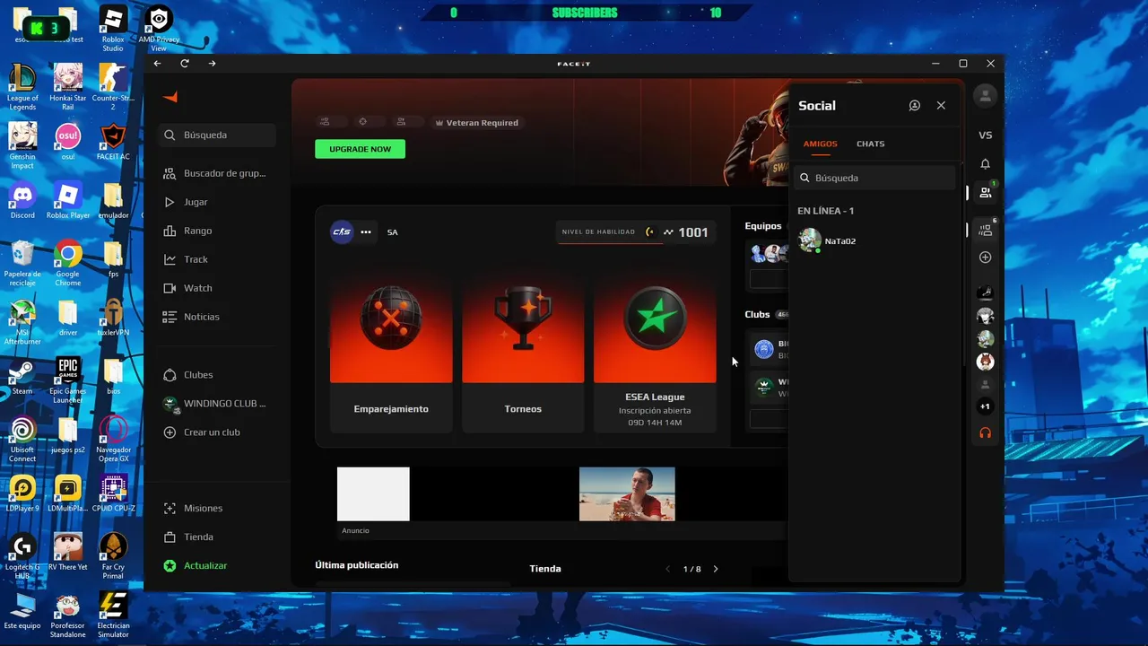Screen dimensions: 1148x646
Task: Select the AMIGOS tab
Action: [820, 144]
